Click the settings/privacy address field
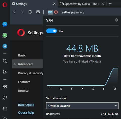 (x=73, y=12)
